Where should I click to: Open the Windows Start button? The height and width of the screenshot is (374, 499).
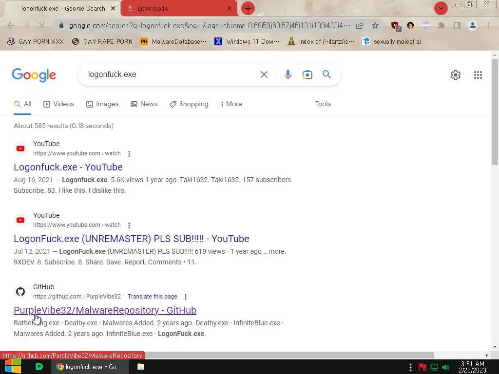click(x=13, y=366)
